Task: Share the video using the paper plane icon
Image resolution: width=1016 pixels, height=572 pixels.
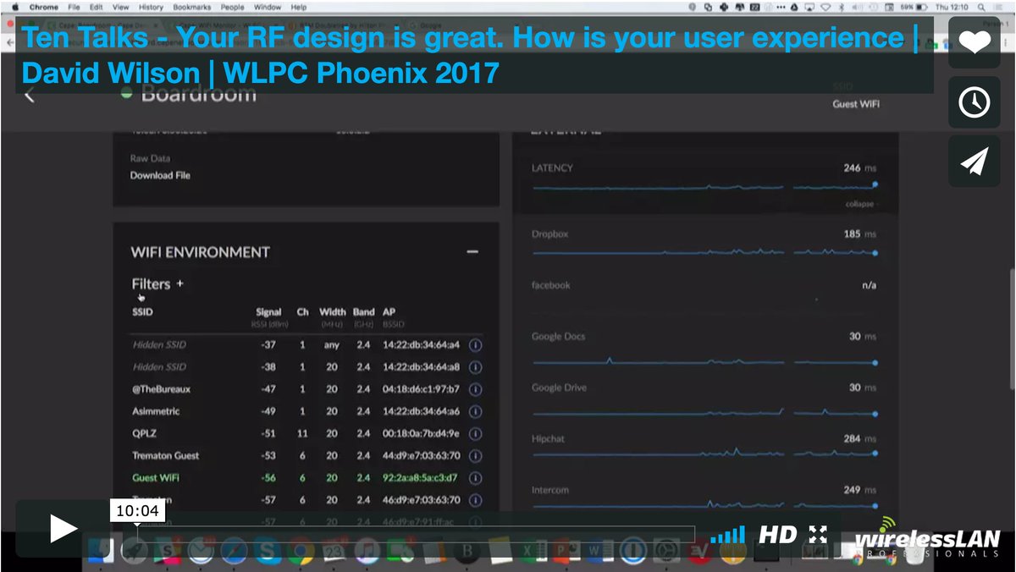Action: [x=975, y=162]
